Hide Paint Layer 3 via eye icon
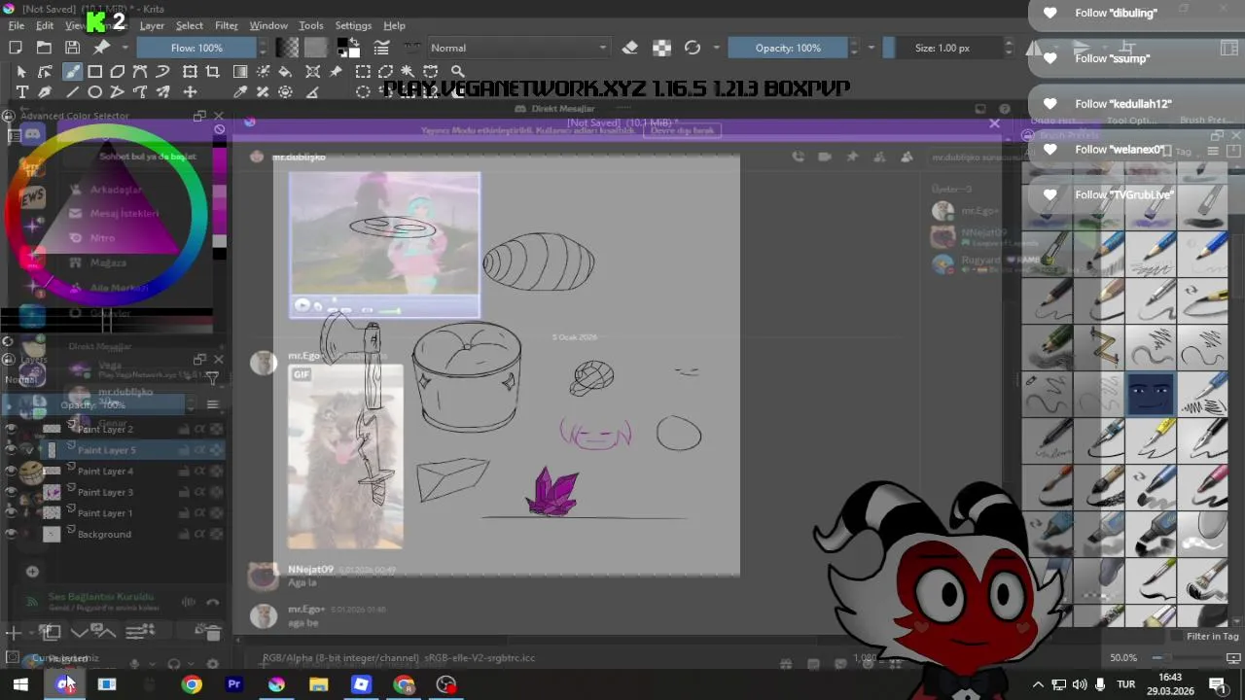 [12, 492]
